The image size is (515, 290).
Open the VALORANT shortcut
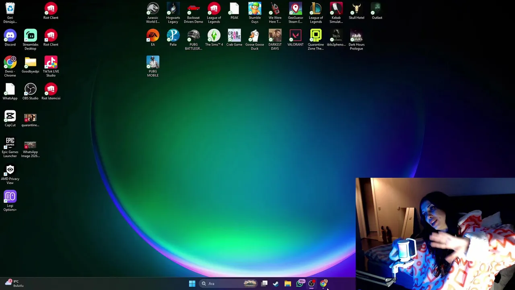[x=295, y=38]
